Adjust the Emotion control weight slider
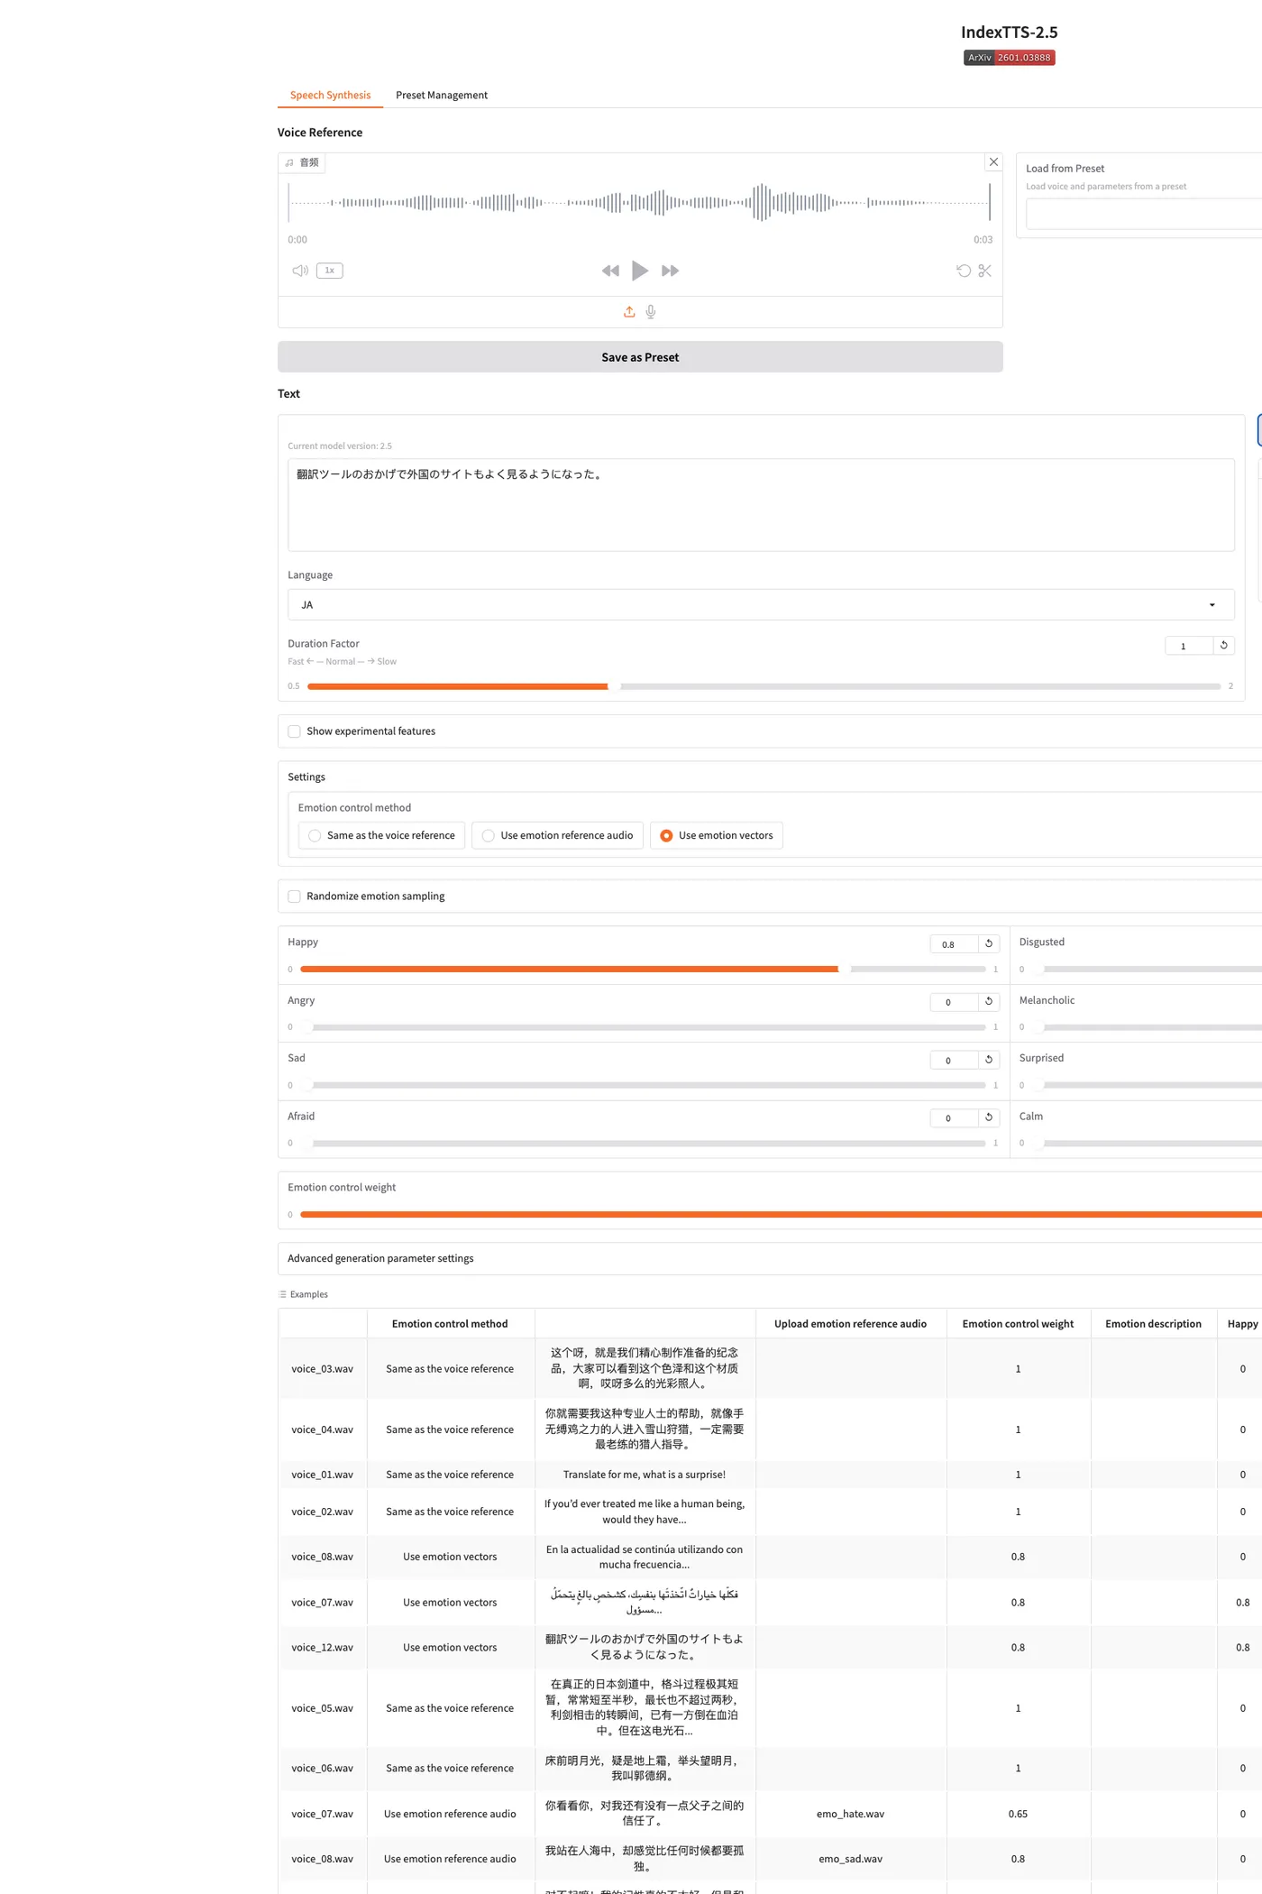 click(781, 1214)
